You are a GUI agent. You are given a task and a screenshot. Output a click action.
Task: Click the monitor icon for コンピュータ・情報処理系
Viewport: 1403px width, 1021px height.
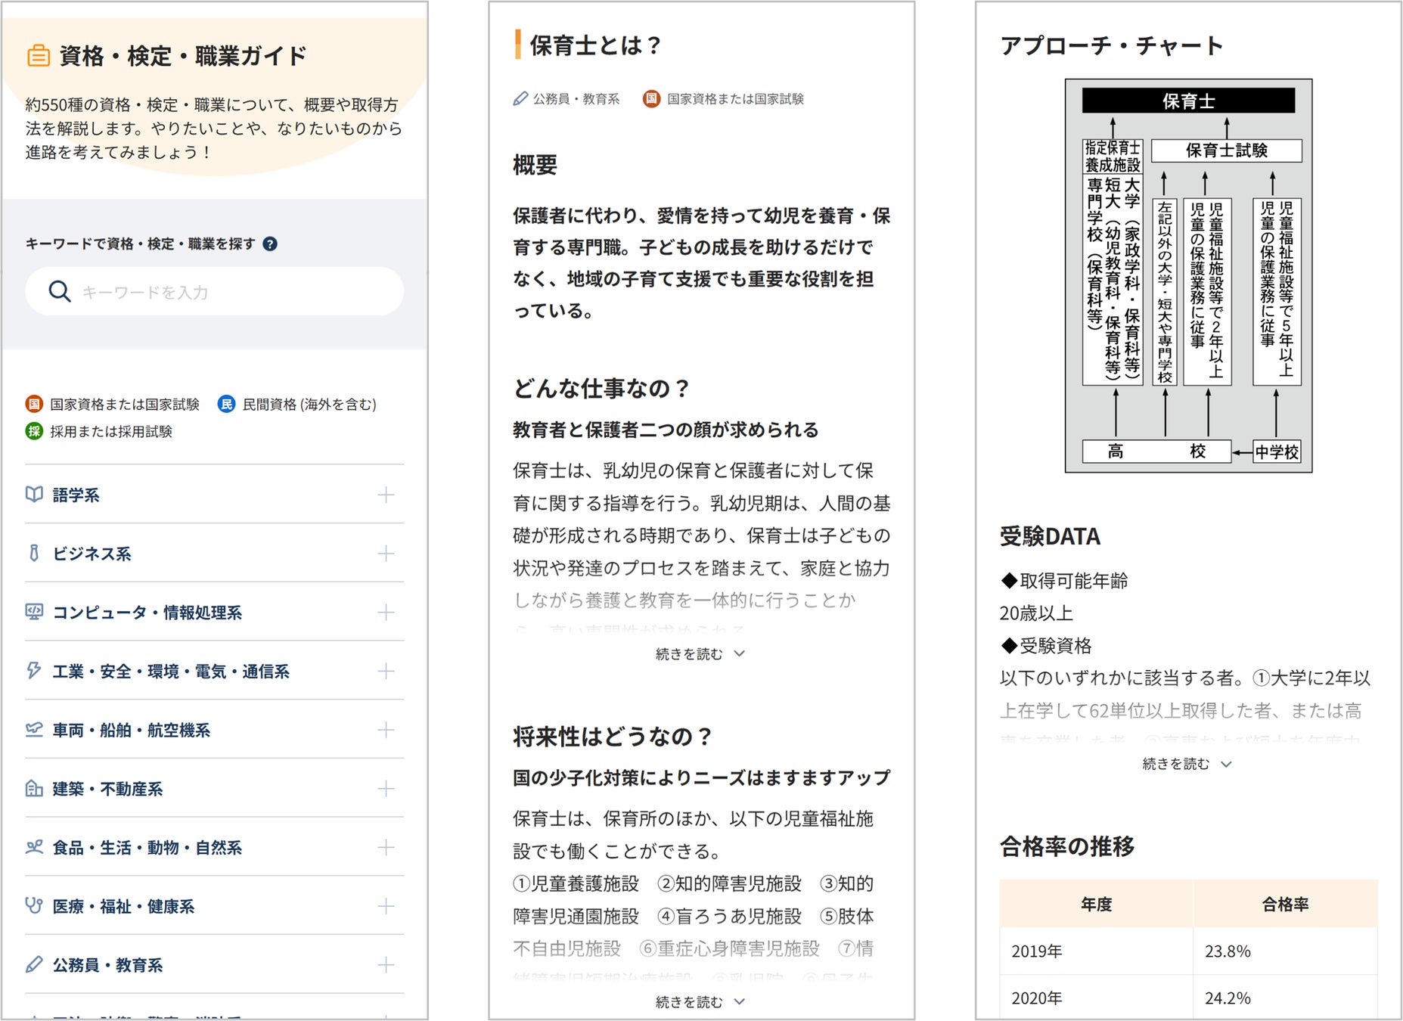(x=34, y=612)
